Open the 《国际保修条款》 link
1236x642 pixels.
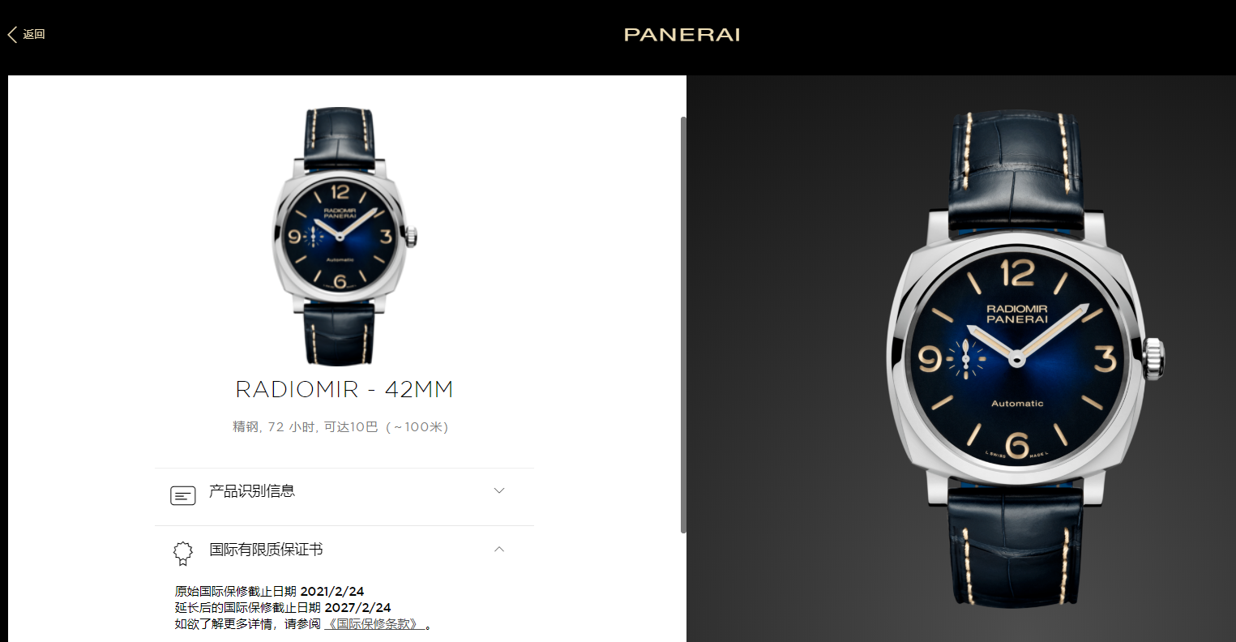tap(374, 624)
